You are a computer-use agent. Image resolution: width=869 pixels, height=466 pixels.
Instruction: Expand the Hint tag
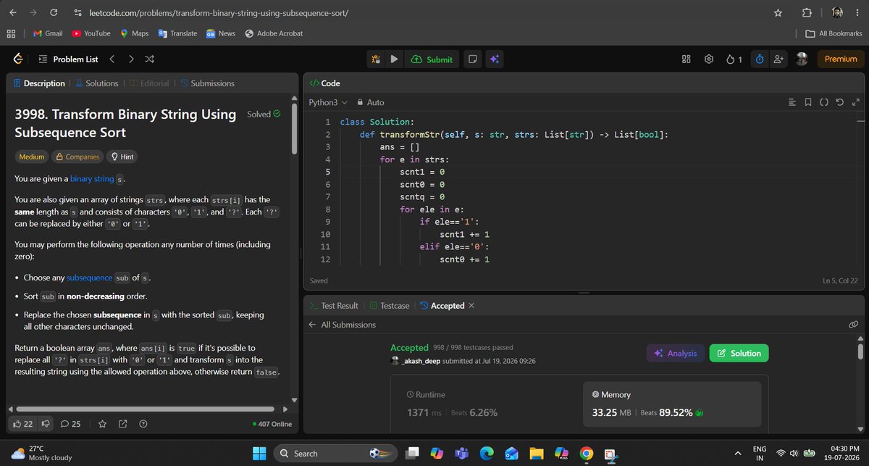coord(122,157)
